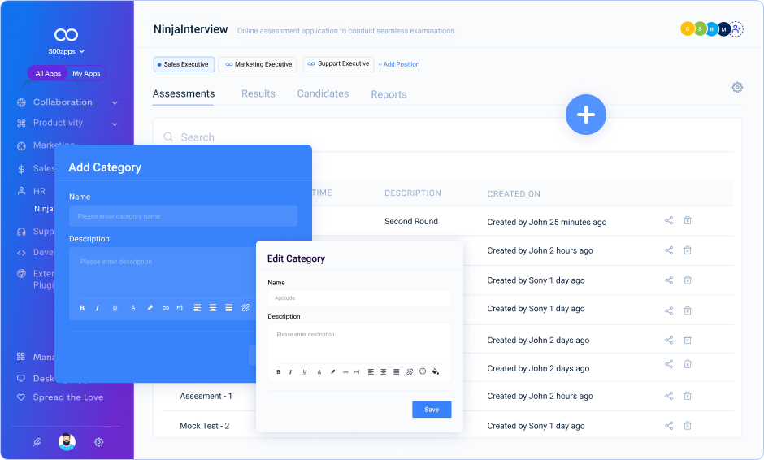Switch to the Results tab
This screenshot has height=460, width=764.
tap(258, 94)
